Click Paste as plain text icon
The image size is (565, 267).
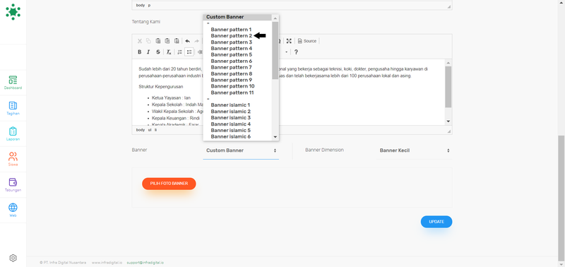tap(167, 41)
